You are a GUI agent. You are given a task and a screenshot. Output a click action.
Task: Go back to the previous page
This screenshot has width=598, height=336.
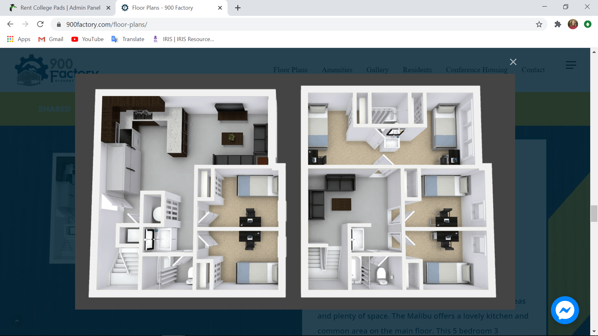(10, 24)
